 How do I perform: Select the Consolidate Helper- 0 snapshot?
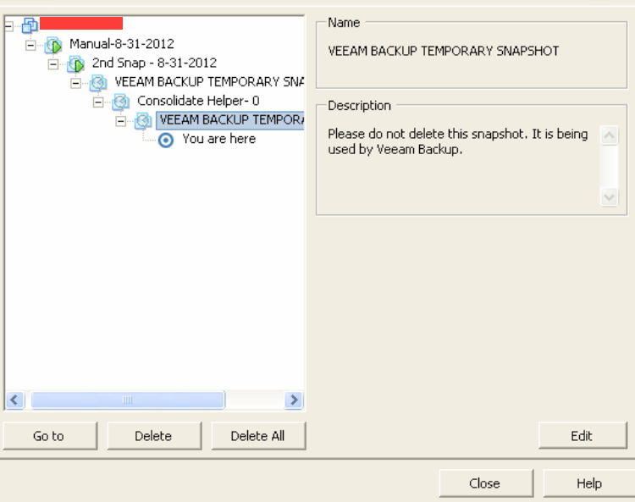[198, 101]
